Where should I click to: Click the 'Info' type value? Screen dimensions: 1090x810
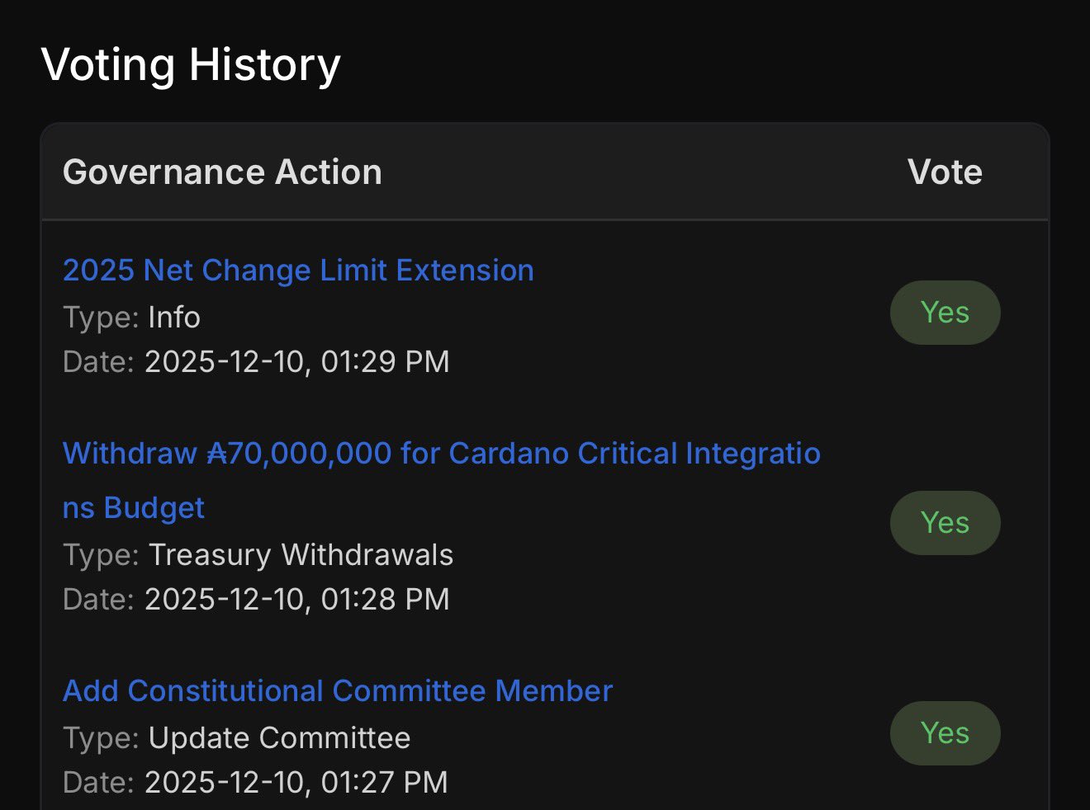[174, 318]
